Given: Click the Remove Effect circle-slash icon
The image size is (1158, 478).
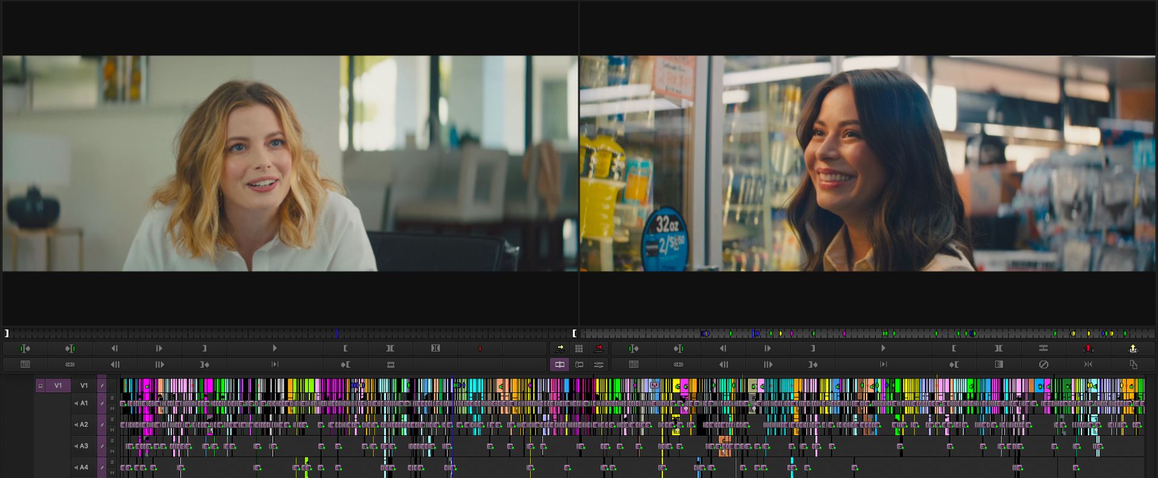Looking at the screenshot, I should point(1043,365).
